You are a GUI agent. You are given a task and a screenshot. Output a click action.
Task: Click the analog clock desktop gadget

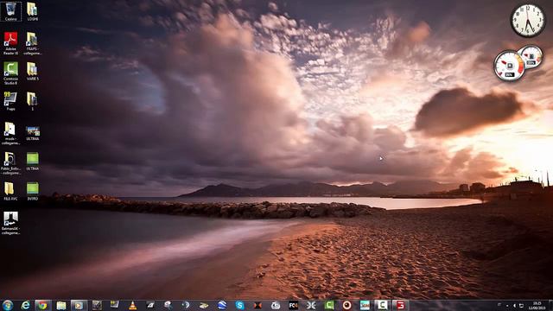(x=528, y=21)
